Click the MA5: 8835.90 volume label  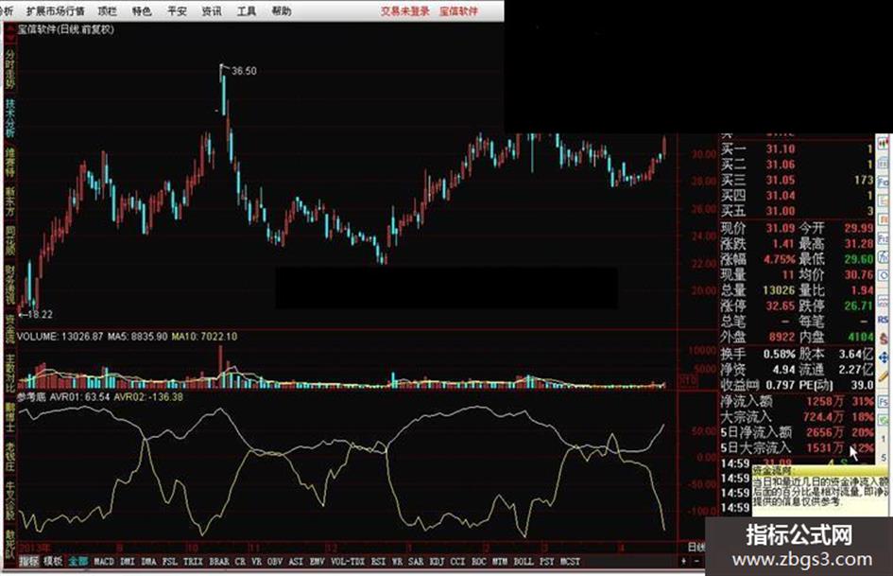point(137,337)
